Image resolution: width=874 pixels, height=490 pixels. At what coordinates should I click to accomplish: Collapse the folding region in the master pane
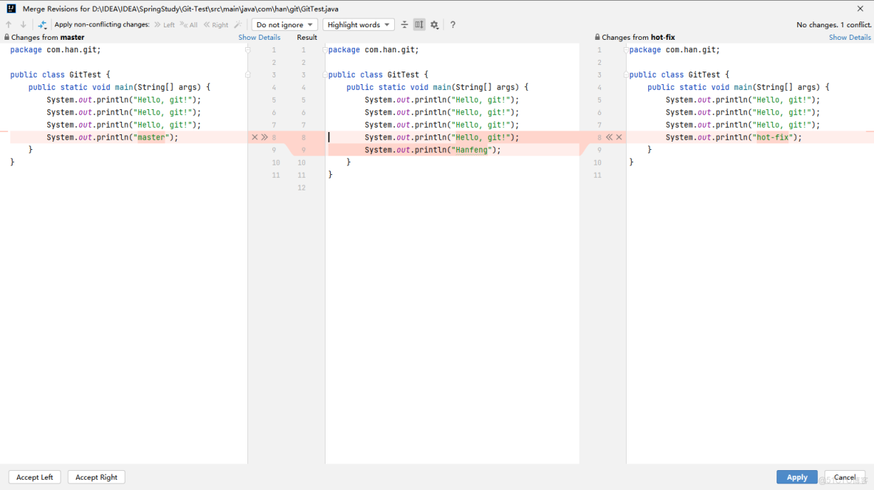point(247,49)
